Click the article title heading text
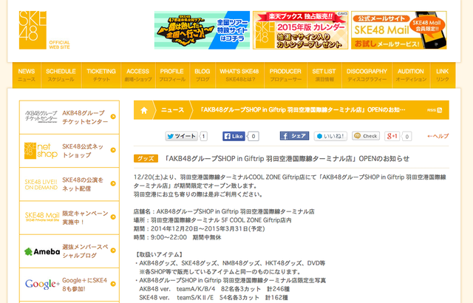Viewport: 473px width, 303px height. [286, 159]
